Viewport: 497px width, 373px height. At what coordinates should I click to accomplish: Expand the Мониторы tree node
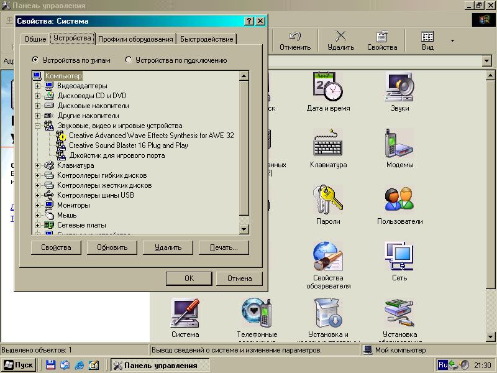[37, 205]
